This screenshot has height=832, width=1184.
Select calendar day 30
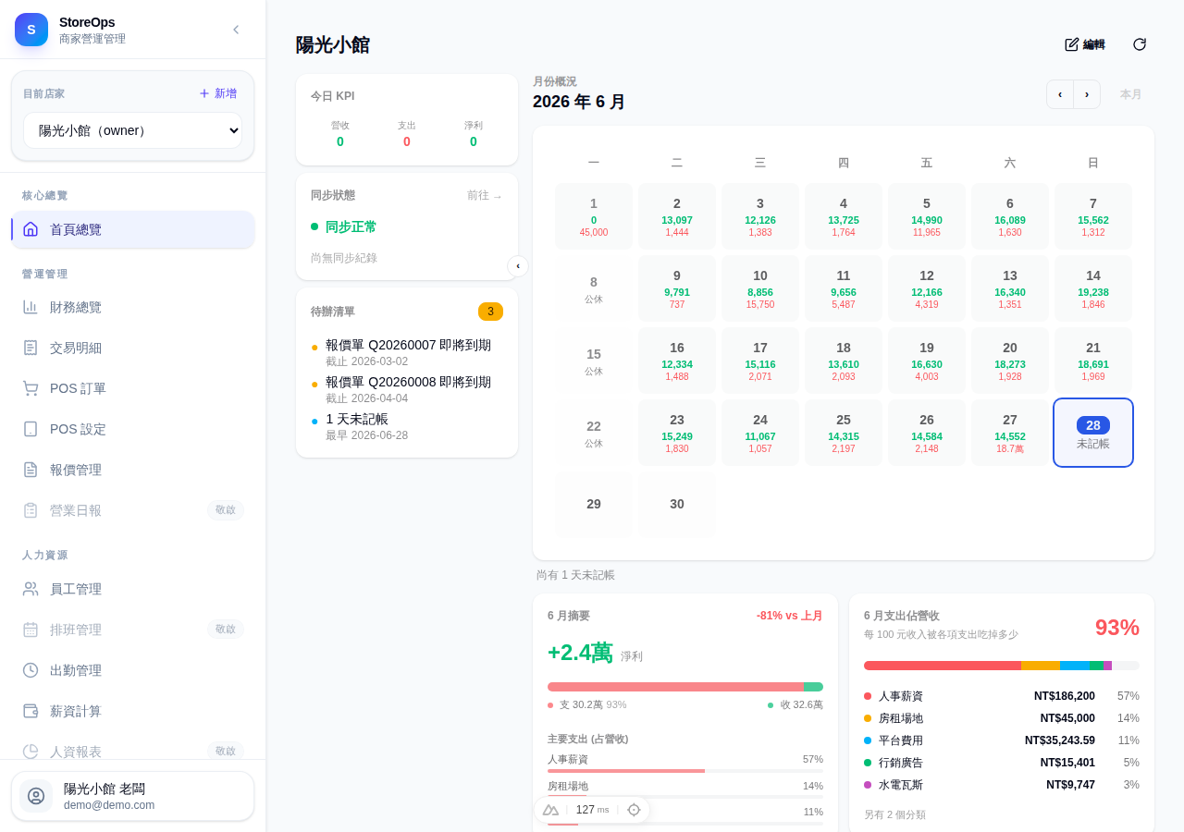(x=677, y=505)
